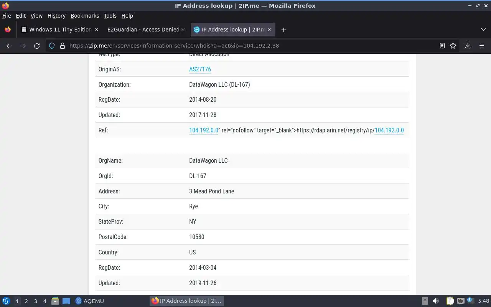Open the first 104.192.0.0 link in Ref row
Viewport: 491px width, 307px height.
tap(204, 130)
